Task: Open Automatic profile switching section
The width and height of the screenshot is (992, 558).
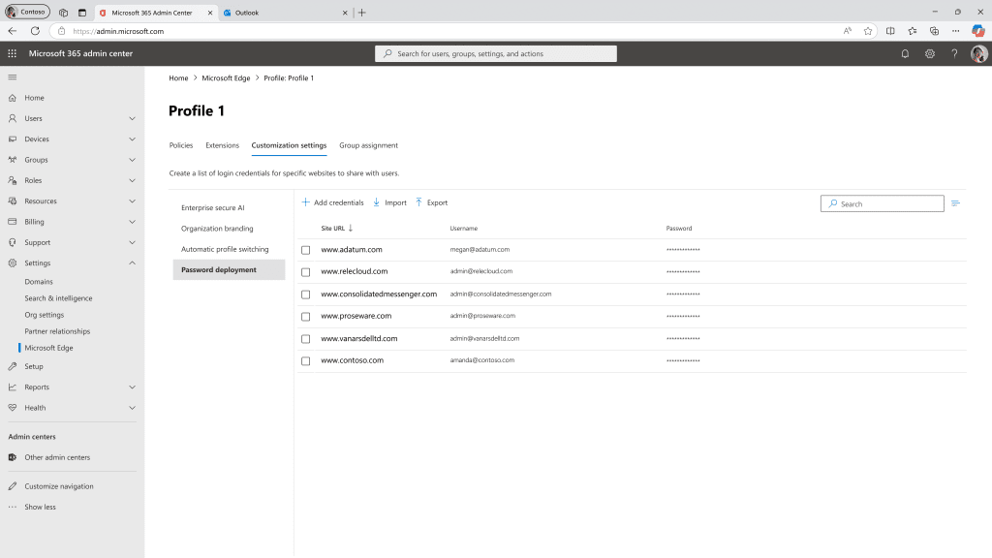Action: [225, 249]
